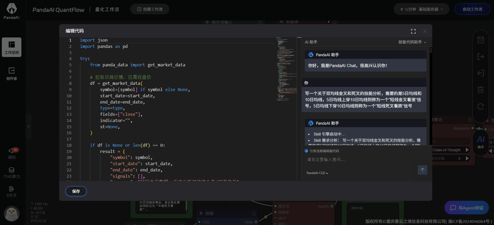Click the edit icon on 技能 node
The height and width of the screenshot is (225, 494).
pyautogui.click(x=254, y=213)
